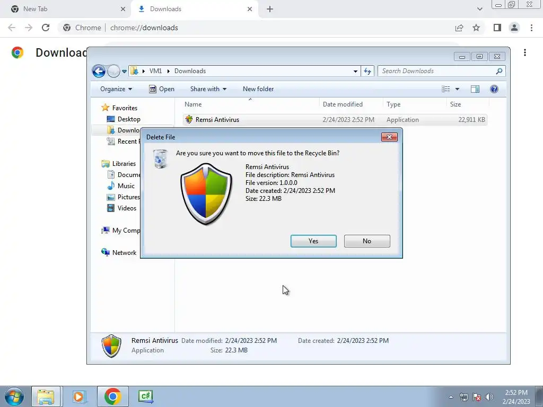Refresh the Downloads folder view
Image resolution: width=543 pixels, height=407 pixels.
click(367, 72)
